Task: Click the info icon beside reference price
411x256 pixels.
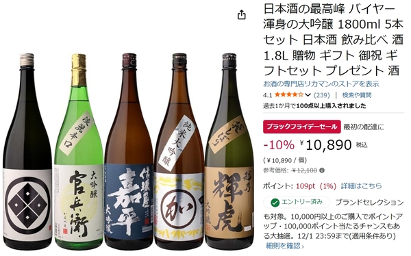Action: 322,170
